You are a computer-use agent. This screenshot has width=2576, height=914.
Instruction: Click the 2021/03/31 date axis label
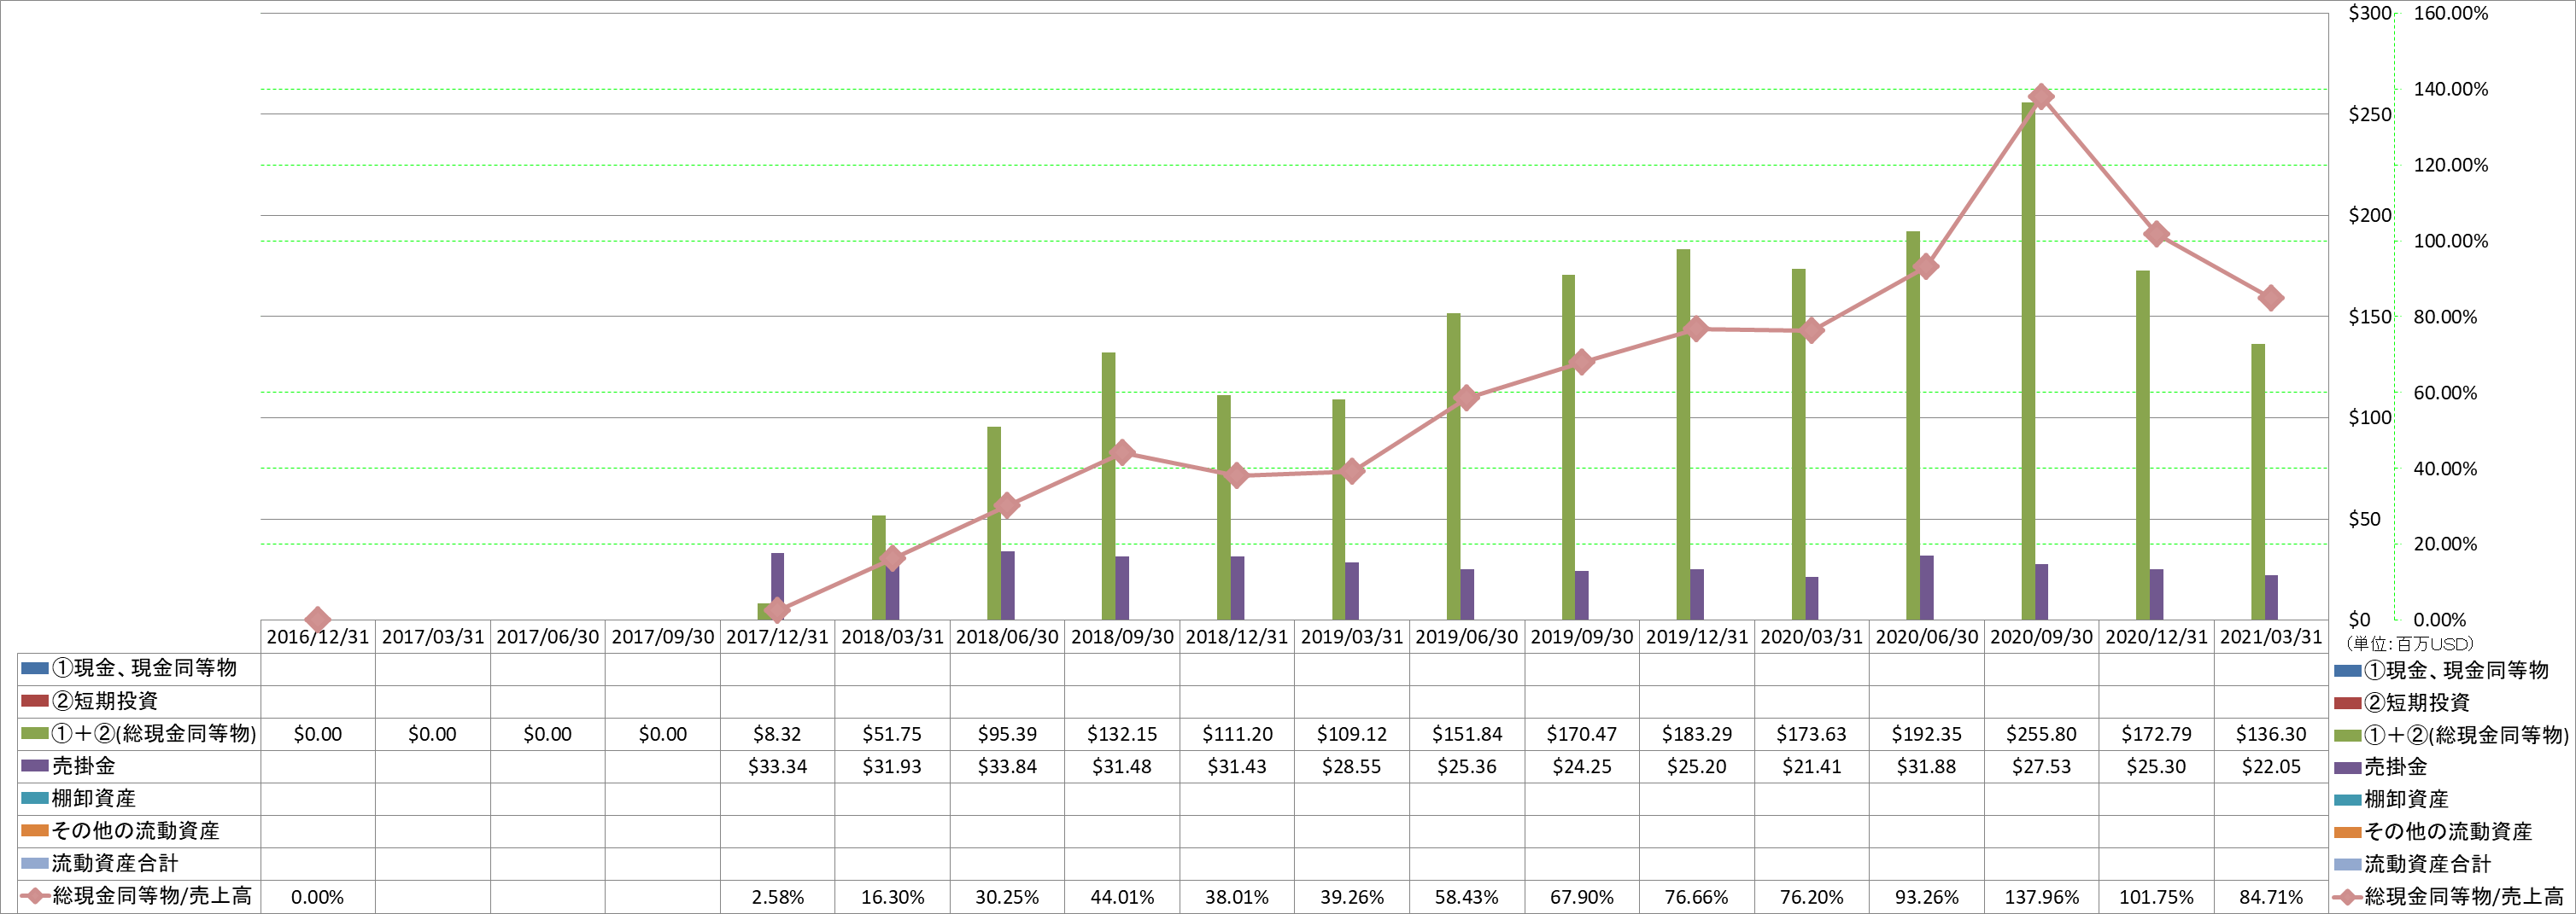pos(2271,637)
